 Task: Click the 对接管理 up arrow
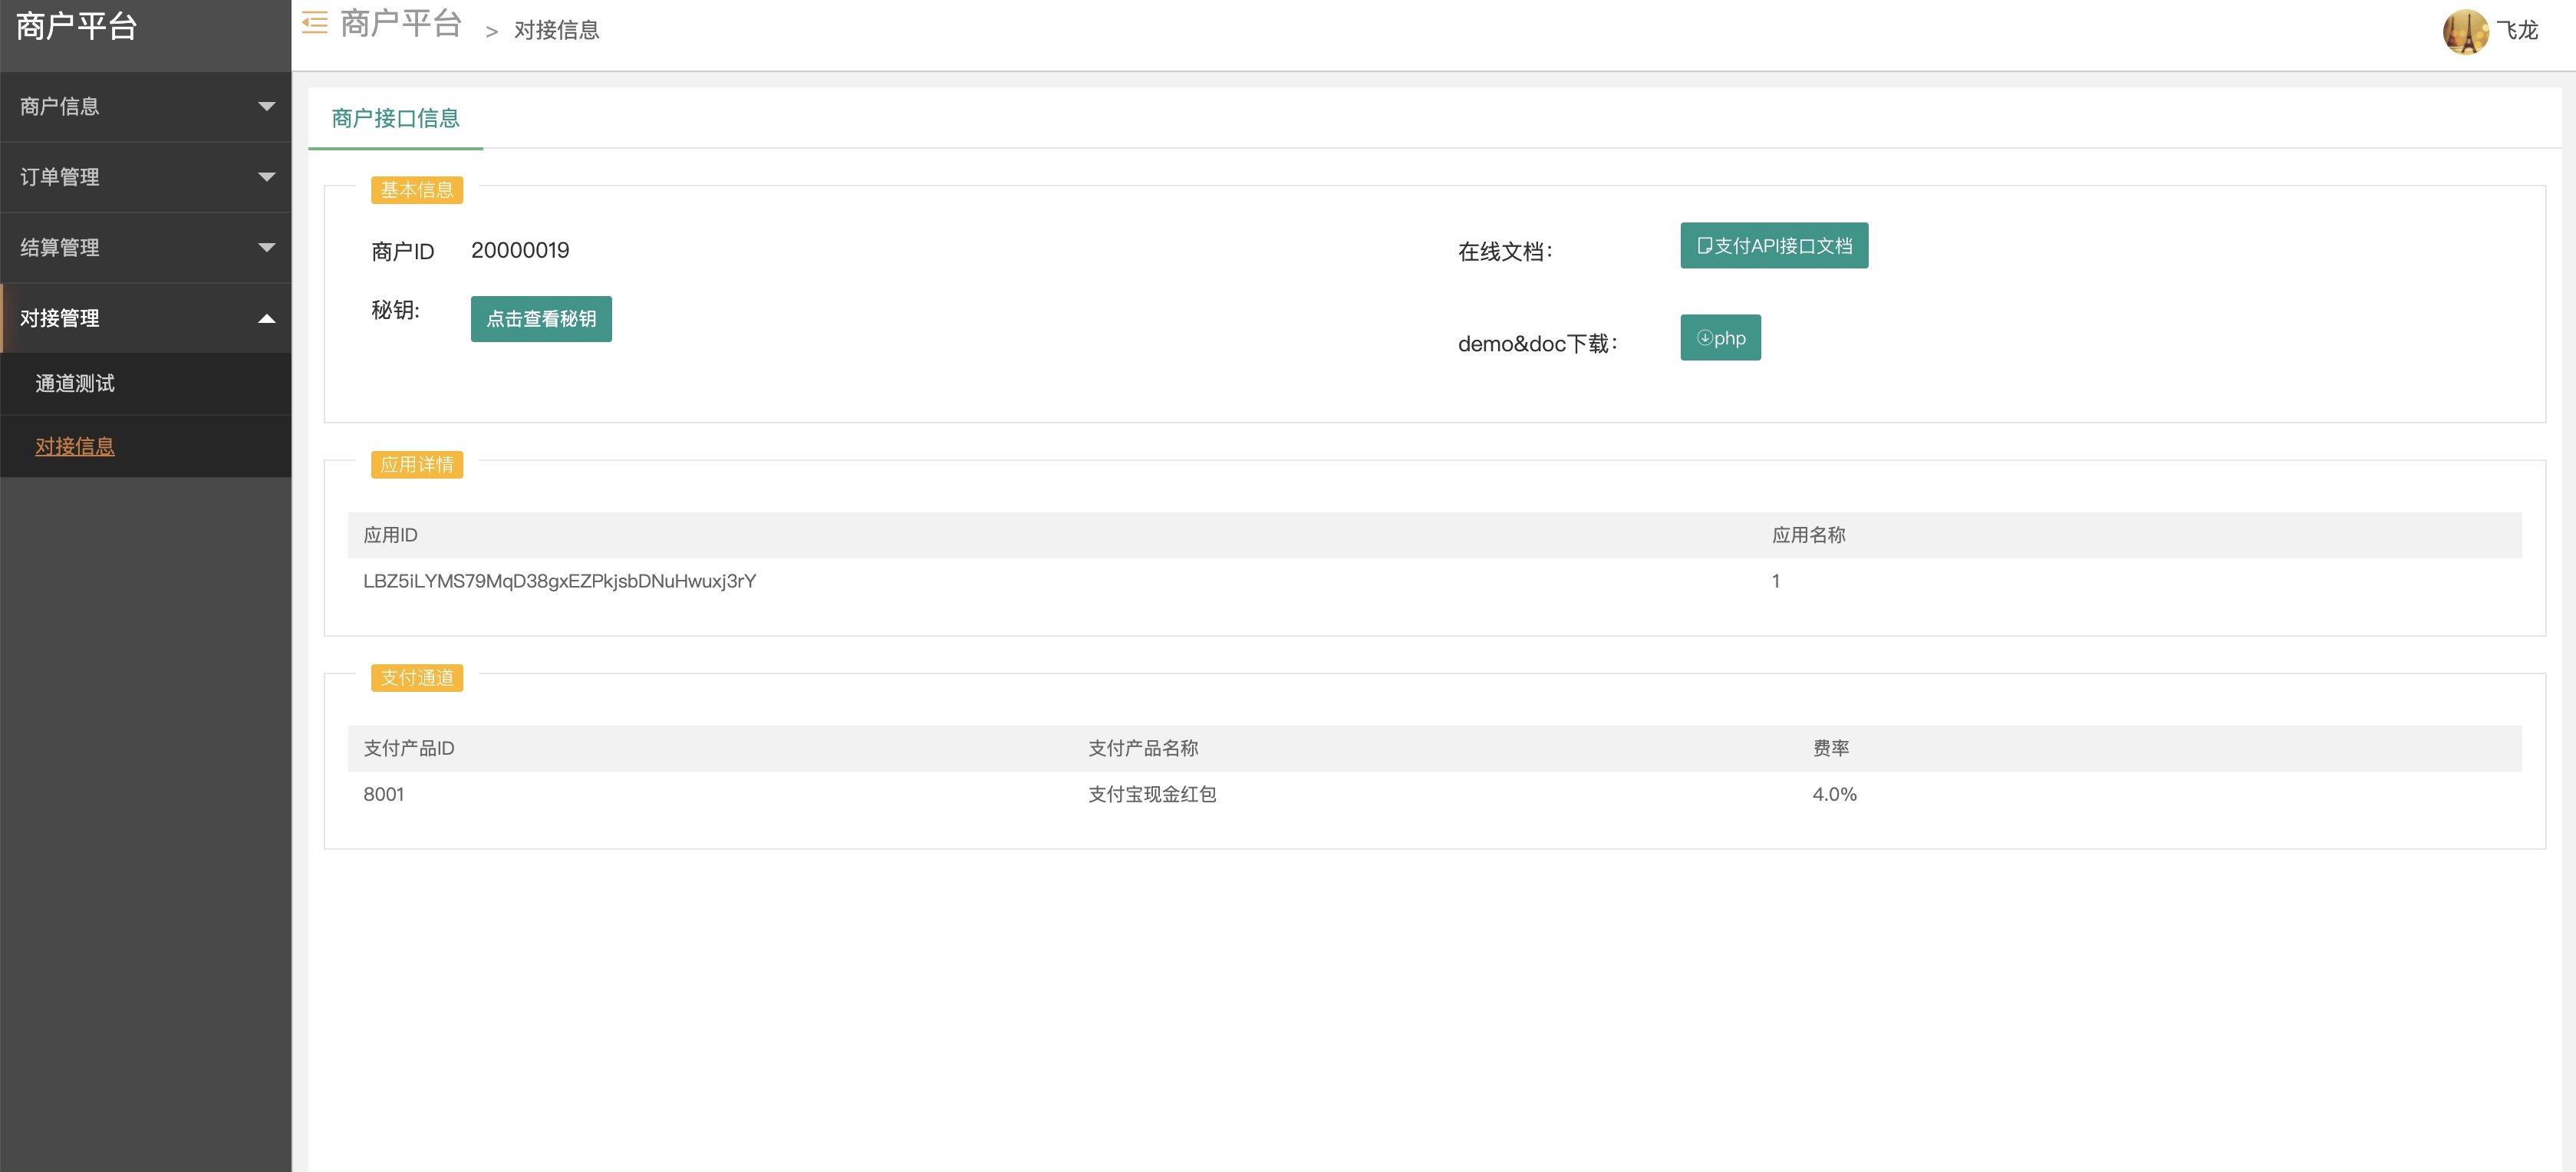tap(266, 318)
